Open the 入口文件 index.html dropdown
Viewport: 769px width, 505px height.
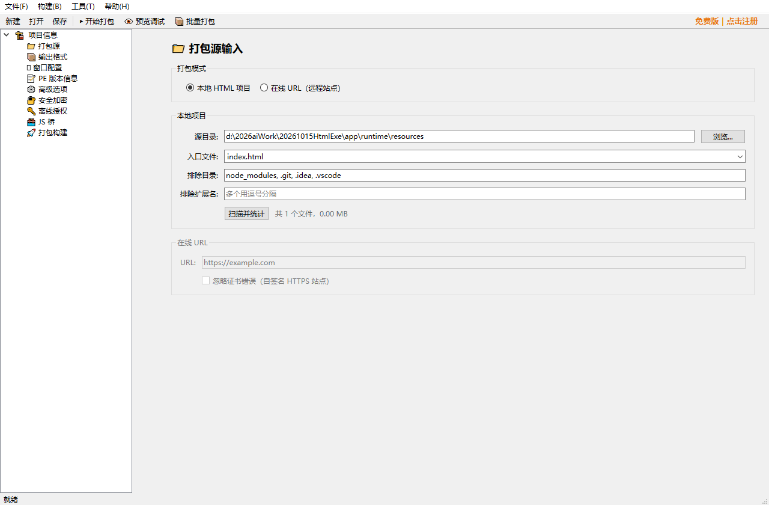point(740,157)
